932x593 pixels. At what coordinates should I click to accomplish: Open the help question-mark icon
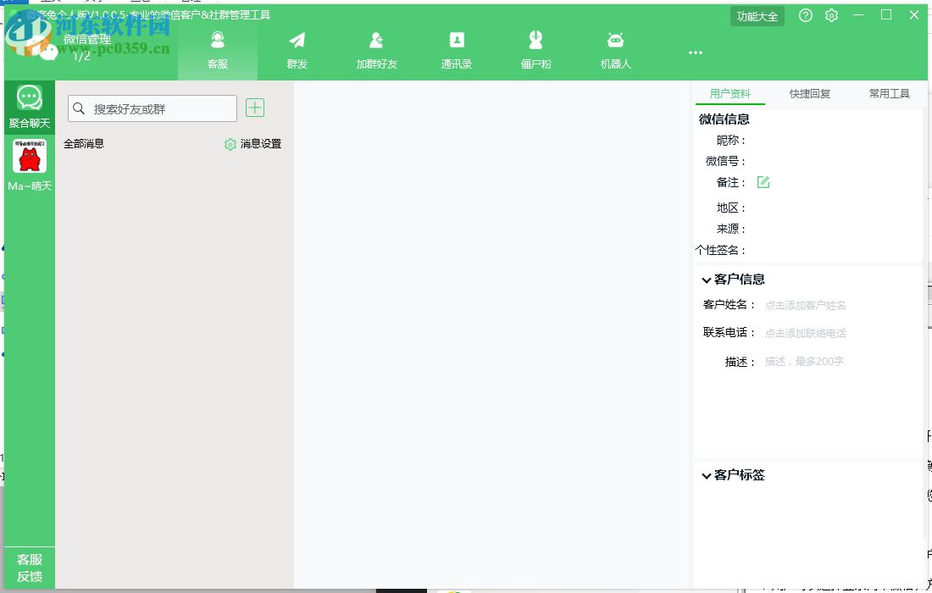point(805,14)
